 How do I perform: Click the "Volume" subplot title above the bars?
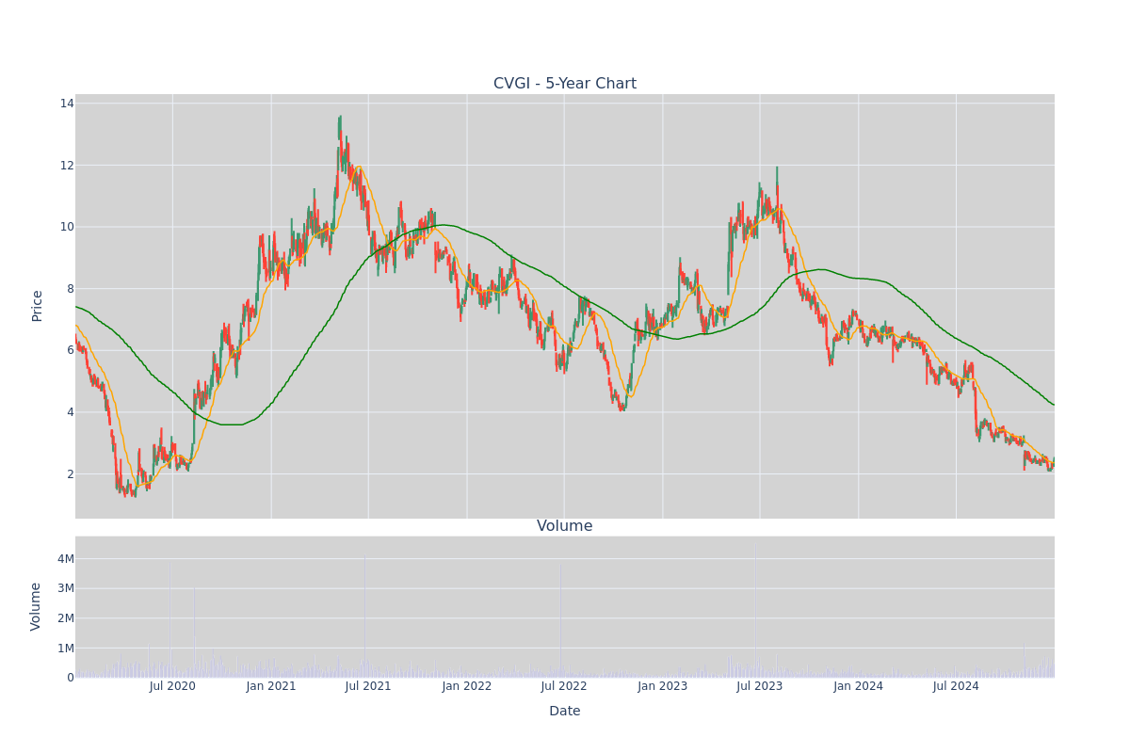(x=565, y=526)
